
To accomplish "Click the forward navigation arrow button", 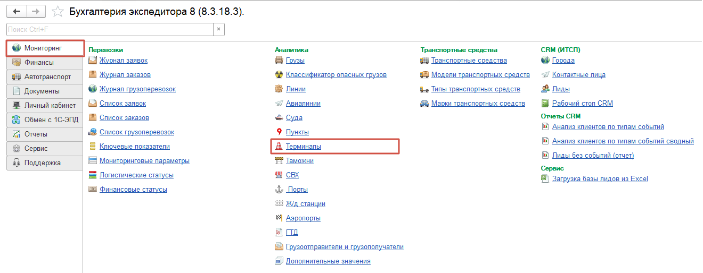I will [36, 11].
